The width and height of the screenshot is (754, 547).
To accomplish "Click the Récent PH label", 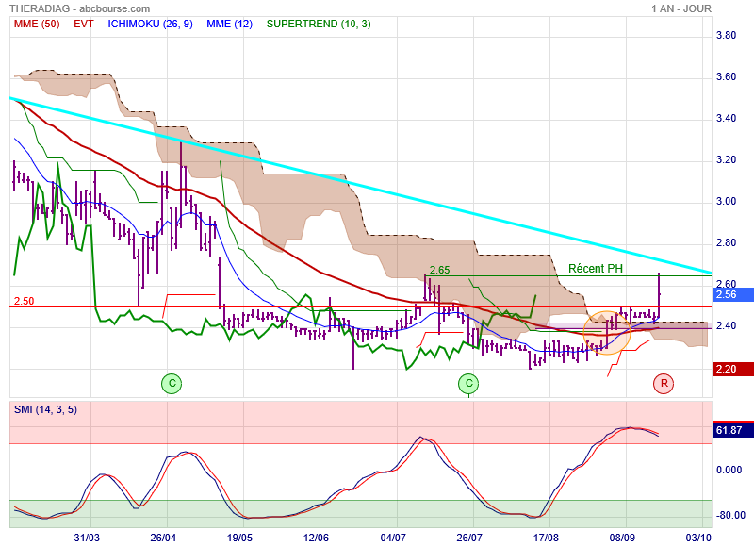I will tap(595, 269).
